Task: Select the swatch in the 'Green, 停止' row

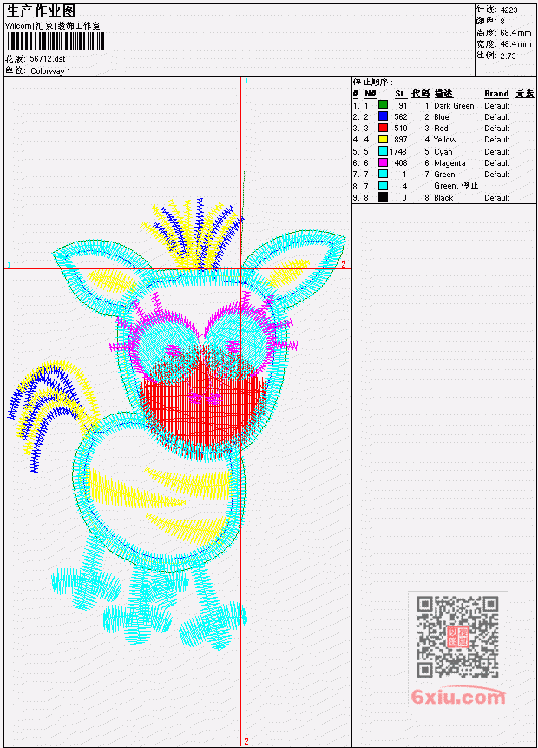Action: click(383, 186)
